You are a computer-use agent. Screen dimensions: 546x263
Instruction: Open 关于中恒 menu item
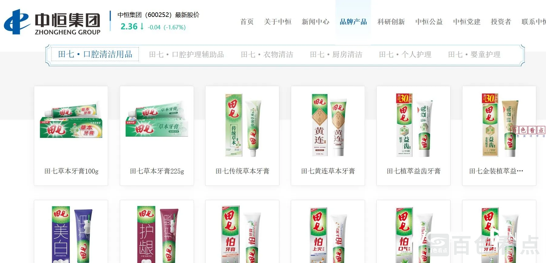pyautogui.click(x=278, y=22)
